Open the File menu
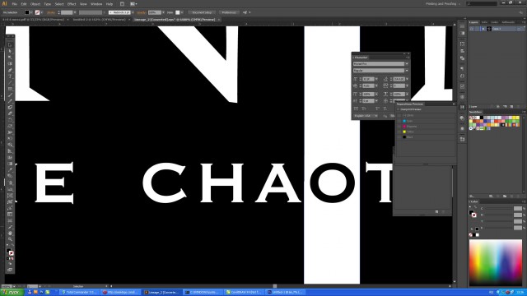The height and width of the screenshot is (296, 527). pos(15,4)
